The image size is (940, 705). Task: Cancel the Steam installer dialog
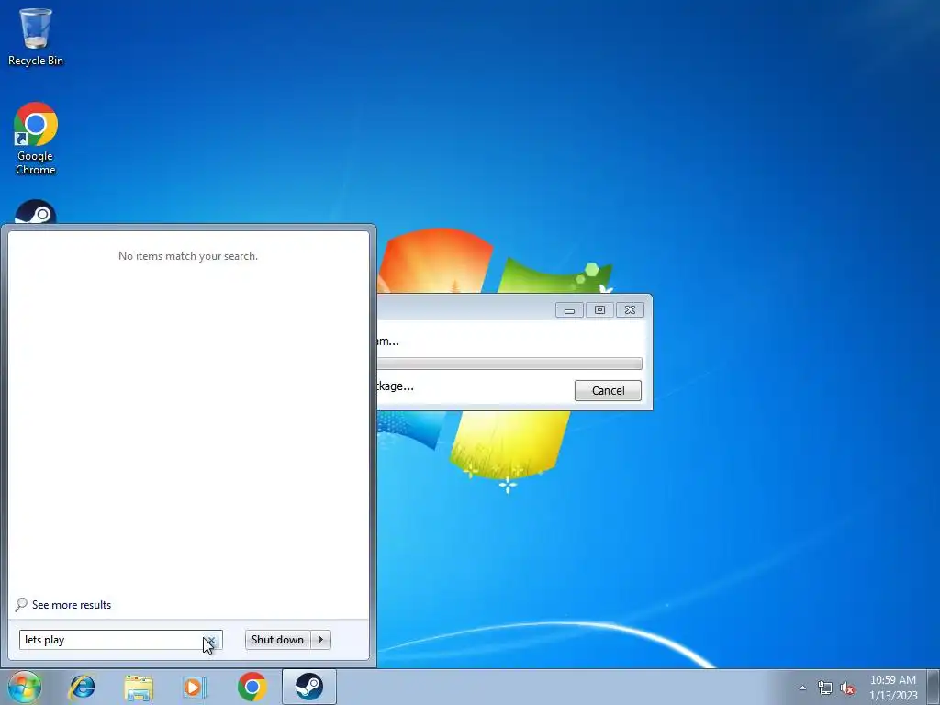(x=608, y=391)
